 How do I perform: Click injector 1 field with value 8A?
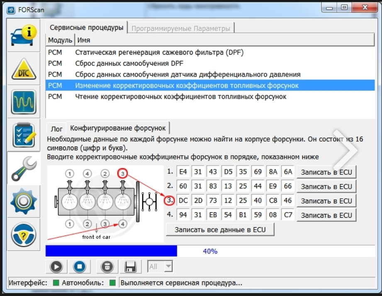point(273,172)
